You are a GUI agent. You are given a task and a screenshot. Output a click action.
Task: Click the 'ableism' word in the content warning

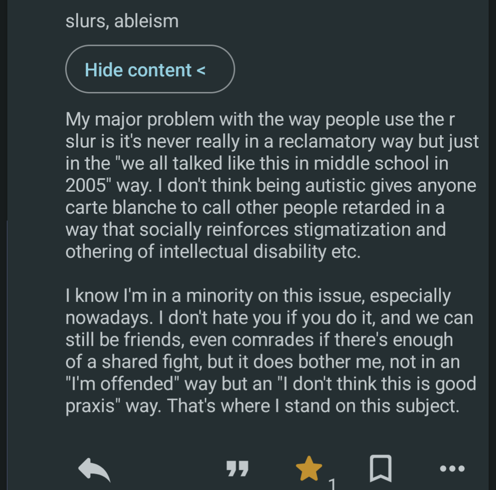[146, 21]
